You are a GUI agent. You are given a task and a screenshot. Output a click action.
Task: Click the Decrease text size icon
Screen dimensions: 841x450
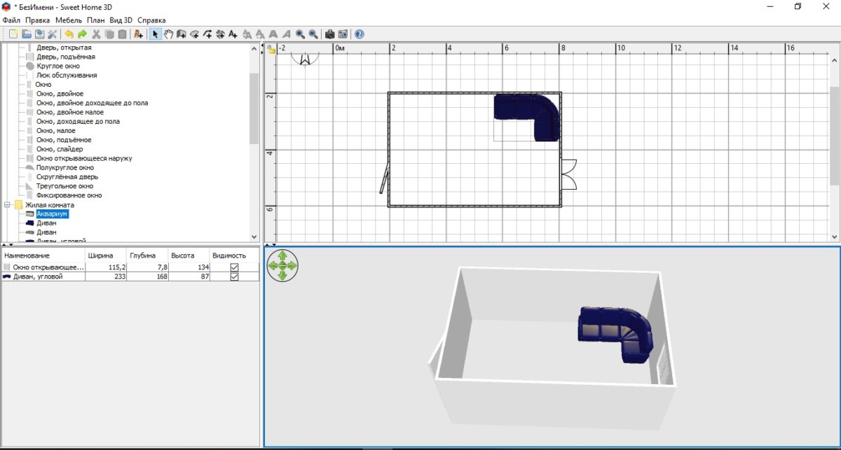(260, 34)
